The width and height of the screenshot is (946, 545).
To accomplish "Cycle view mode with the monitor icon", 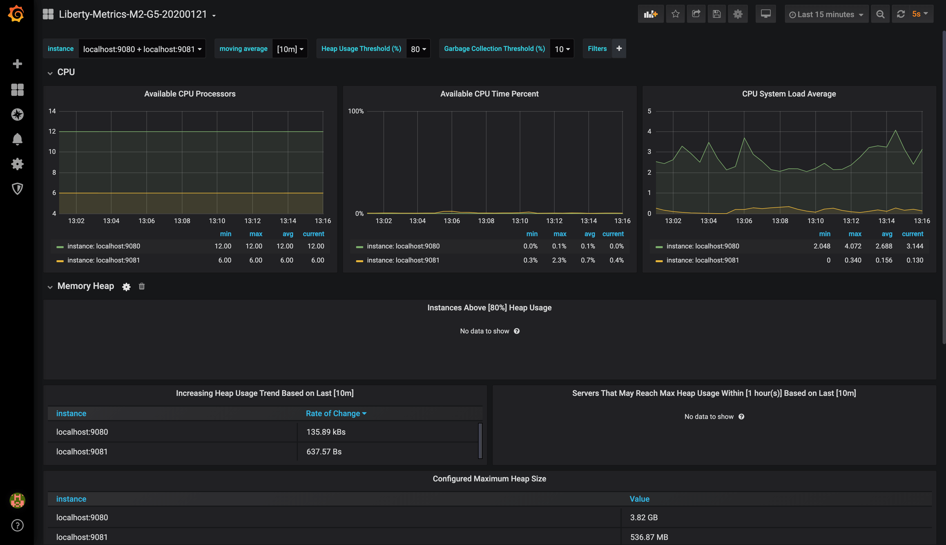I will [x=766, y=14].
